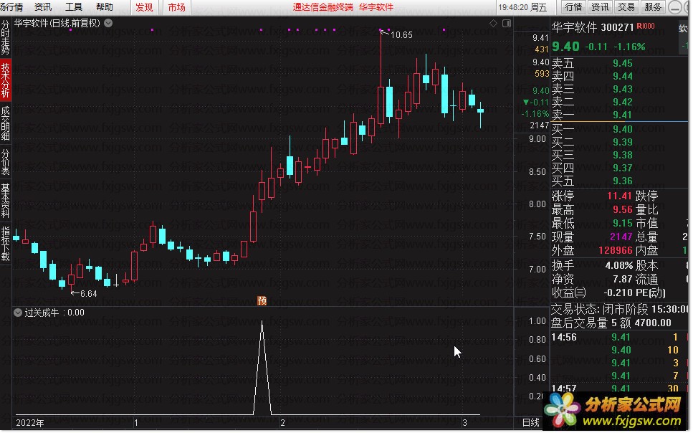Viewport: 693px width, 433px height.
Task: Switch to the red 发现 tab
Action: [x=144, y=7]
